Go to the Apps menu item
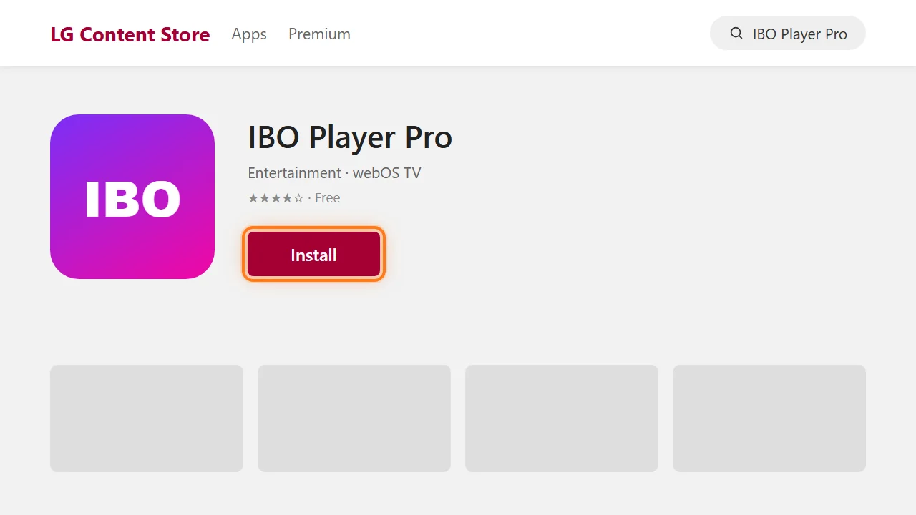The width and height of the screenshot is (916, 515). click(249, 34)
